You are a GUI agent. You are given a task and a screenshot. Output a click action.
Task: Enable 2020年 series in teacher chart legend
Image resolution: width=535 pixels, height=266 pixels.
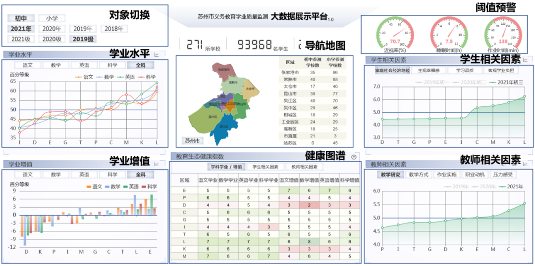pos(483,186)
